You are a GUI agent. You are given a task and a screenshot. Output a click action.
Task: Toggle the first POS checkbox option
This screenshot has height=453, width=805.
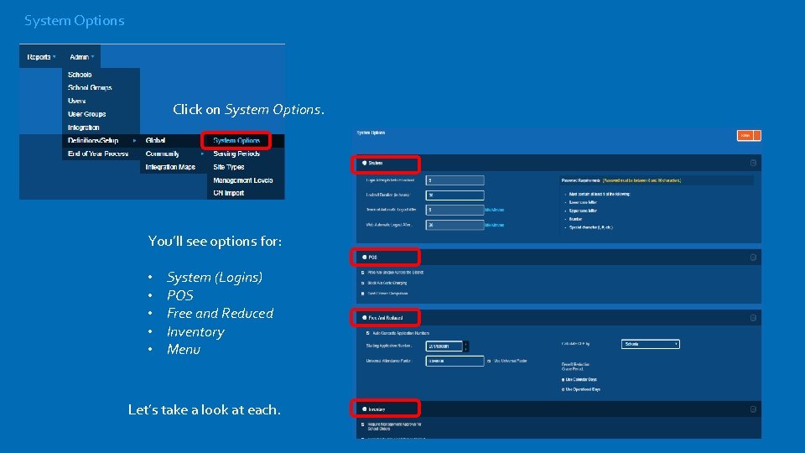[x=363, y=273]
